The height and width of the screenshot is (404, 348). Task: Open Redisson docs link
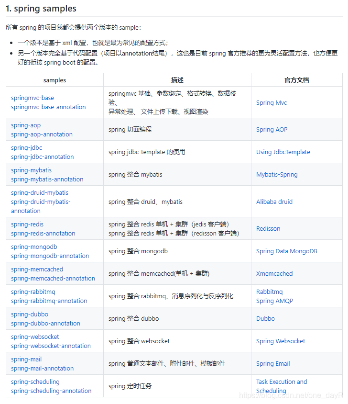[268, 228]
